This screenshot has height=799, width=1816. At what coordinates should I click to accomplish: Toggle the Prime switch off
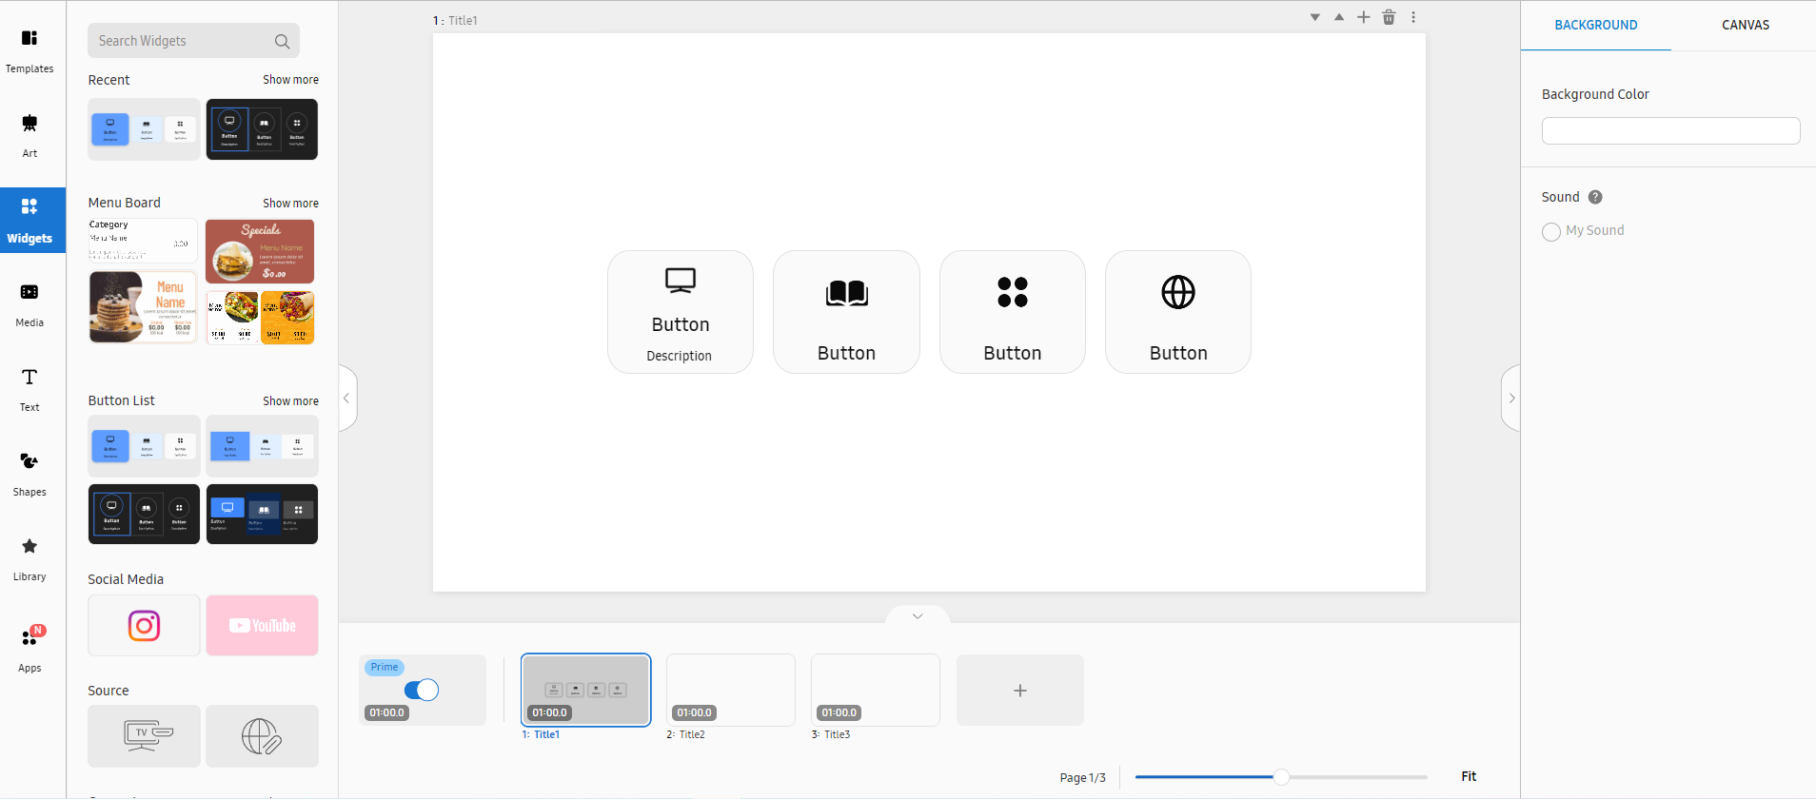[421, 690]
